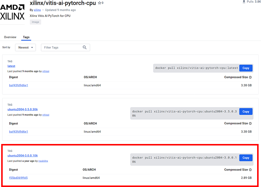Click the ubuntu2004-3.5.0.306 docker pull command text

tap(184, 114)
